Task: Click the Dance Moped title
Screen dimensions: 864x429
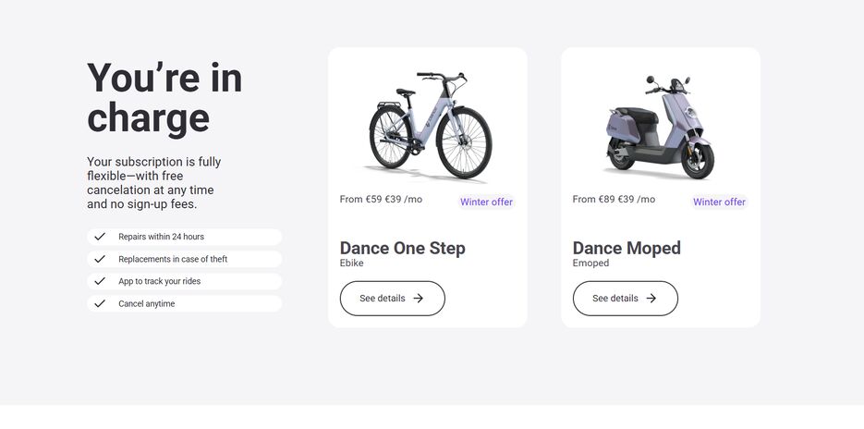Action: (x=627, y=248)
